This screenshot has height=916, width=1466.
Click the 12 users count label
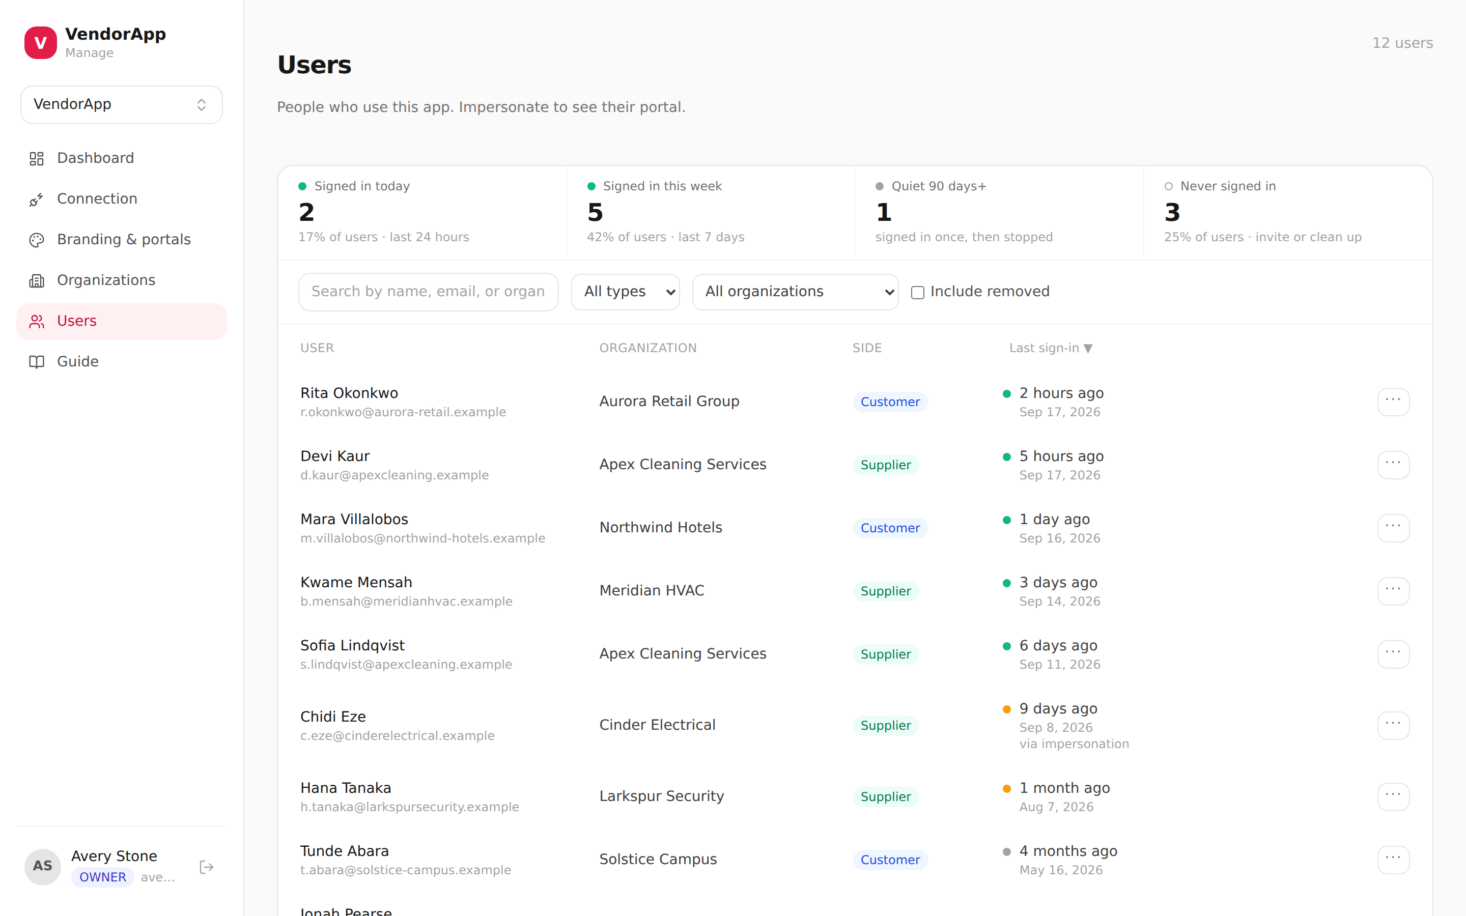coord(1402,43)
